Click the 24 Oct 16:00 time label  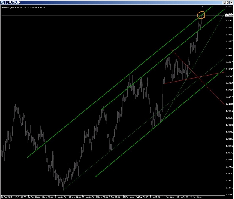pyautogui.click(x=34, y=197)
